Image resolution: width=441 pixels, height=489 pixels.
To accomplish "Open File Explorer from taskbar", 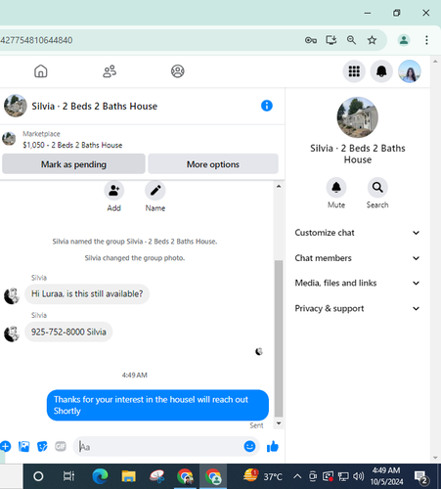I will coord(129,476).
